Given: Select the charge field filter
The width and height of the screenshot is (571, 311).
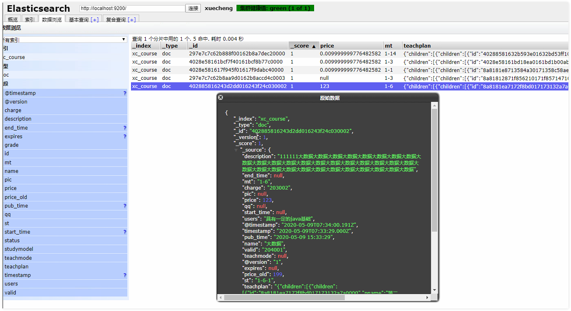Looking at the screenshot, I should coord(65,111).
